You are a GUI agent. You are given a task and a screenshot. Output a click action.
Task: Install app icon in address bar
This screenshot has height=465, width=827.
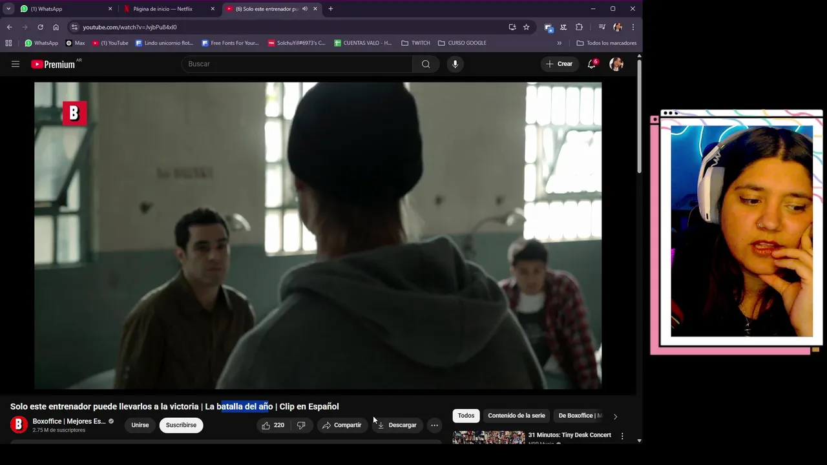[x=512, y=27]
